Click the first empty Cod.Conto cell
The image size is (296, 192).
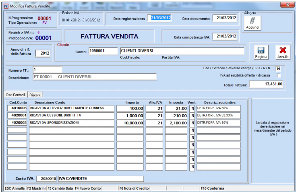(17, 130)
